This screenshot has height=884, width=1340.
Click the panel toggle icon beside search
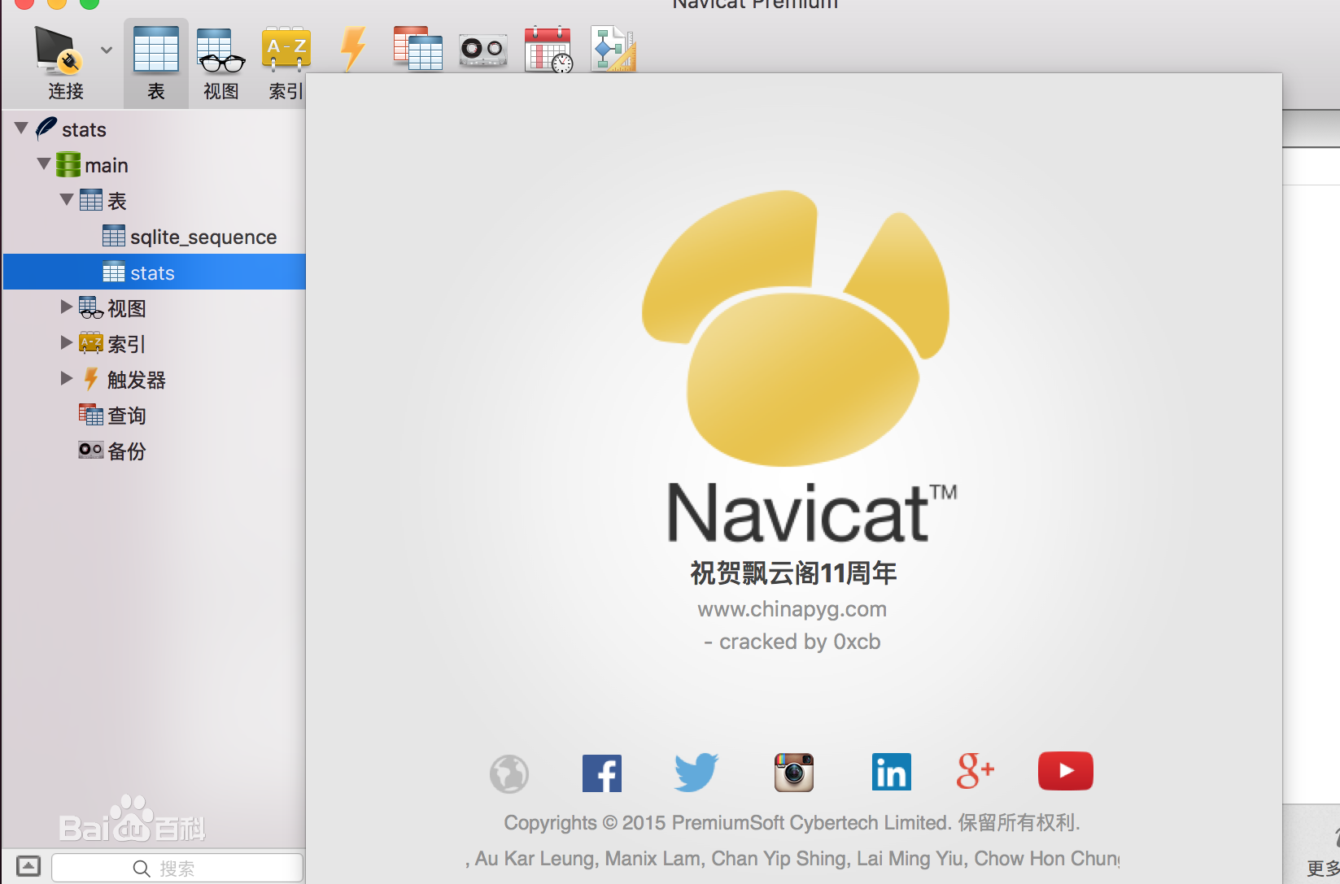[28, 867]
